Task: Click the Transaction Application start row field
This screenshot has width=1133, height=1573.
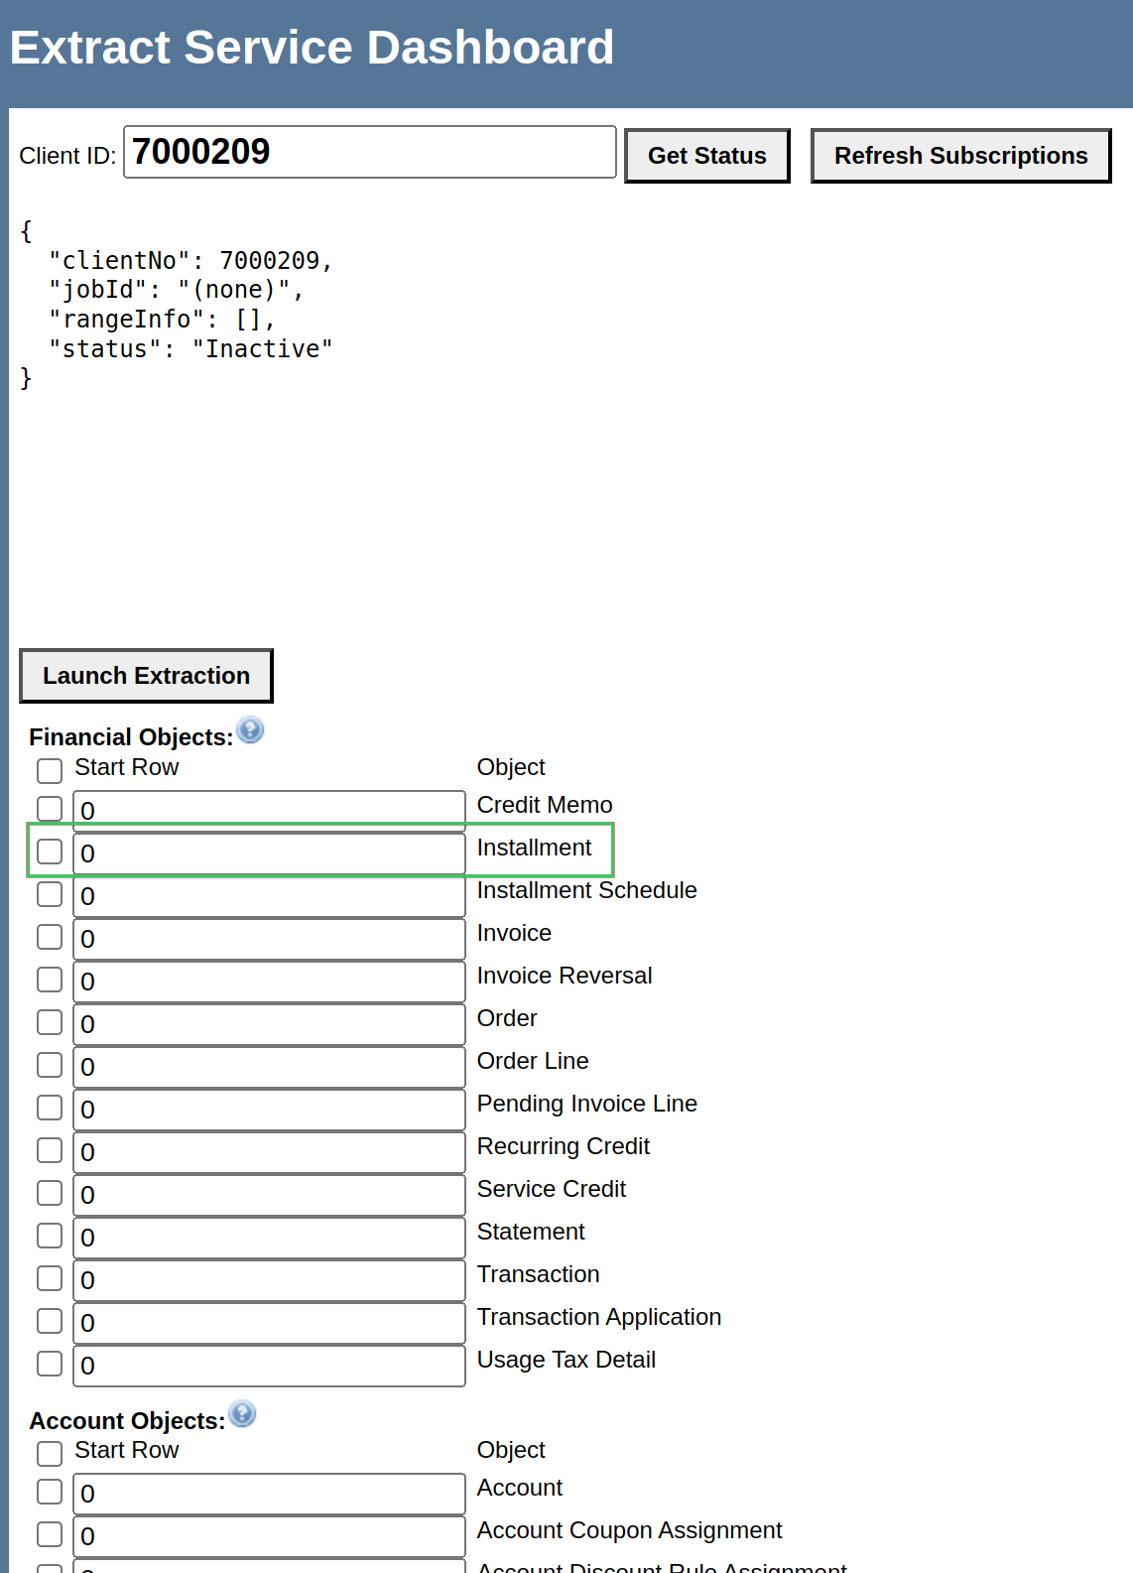Action: (x=269, y=1323)
